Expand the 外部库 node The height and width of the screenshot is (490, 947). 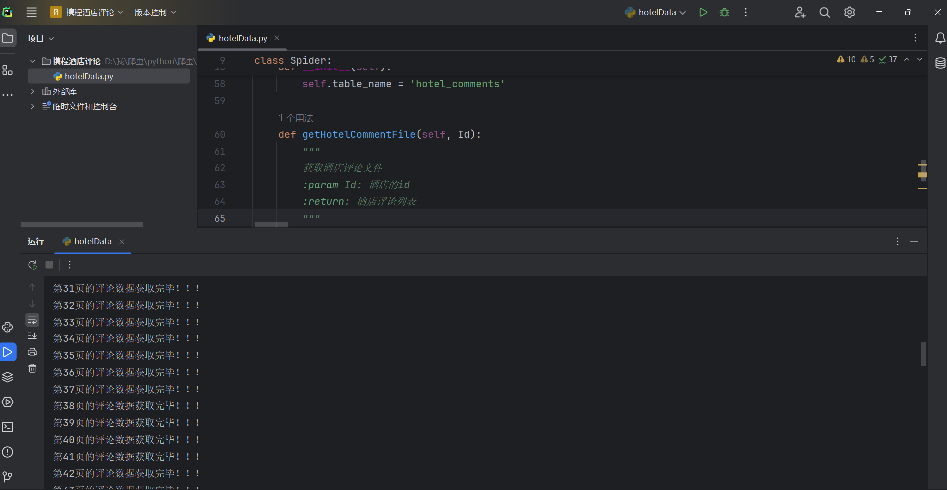(33, 91)
